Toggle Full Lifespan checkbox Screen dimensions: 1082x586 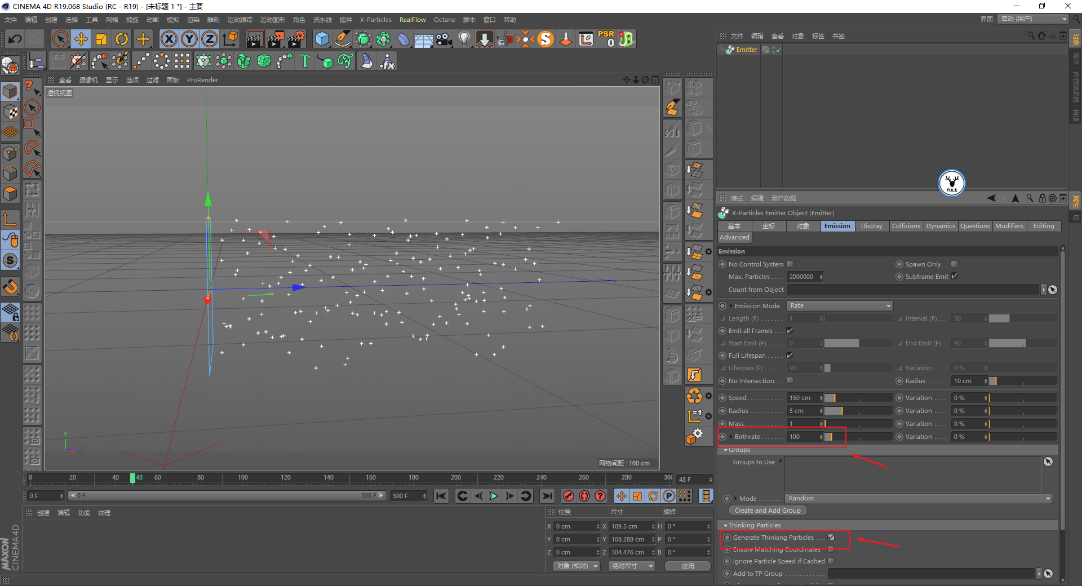790,355
